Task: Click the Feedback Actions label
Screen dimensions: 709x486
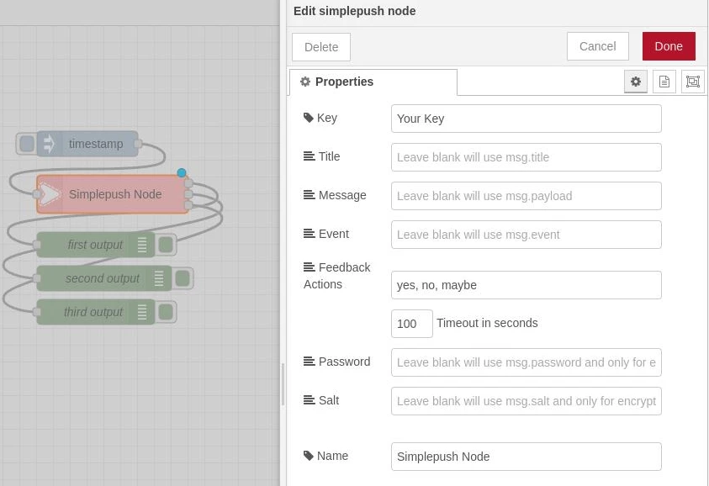Action: (x=337, y=276)
